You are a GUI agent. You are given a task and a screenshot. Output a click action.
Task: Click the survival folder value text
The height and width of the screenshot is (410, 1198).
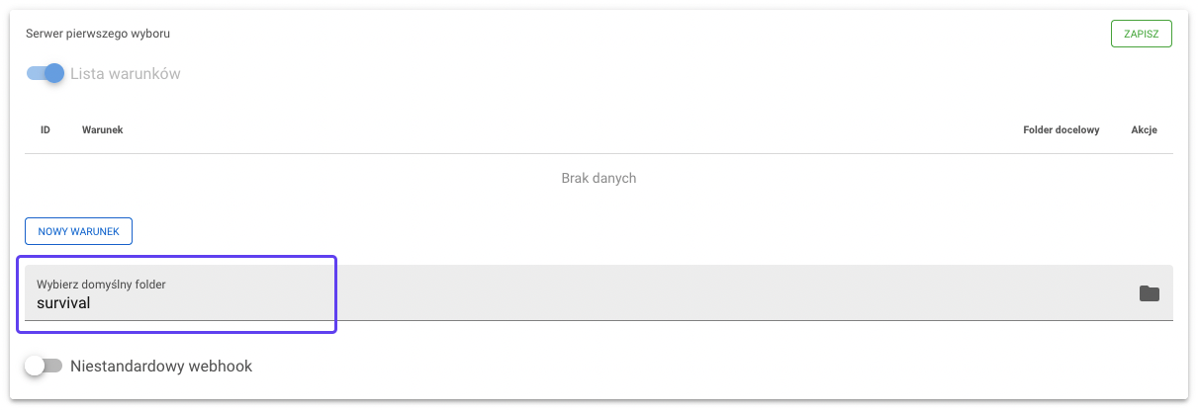[63, 303]
